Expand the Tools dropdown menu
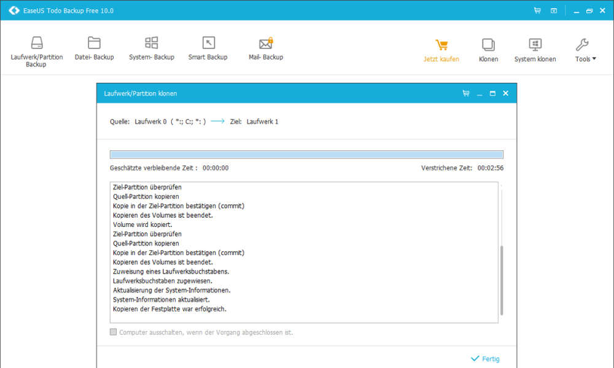Viewport: 614px width, 368px height. tap(585, 50)
